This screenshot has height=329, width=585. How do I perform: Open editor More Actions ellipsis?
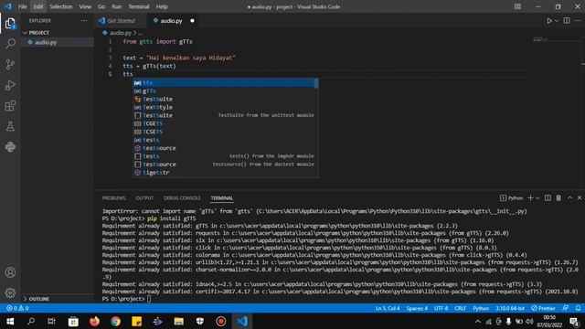[578, 21]
